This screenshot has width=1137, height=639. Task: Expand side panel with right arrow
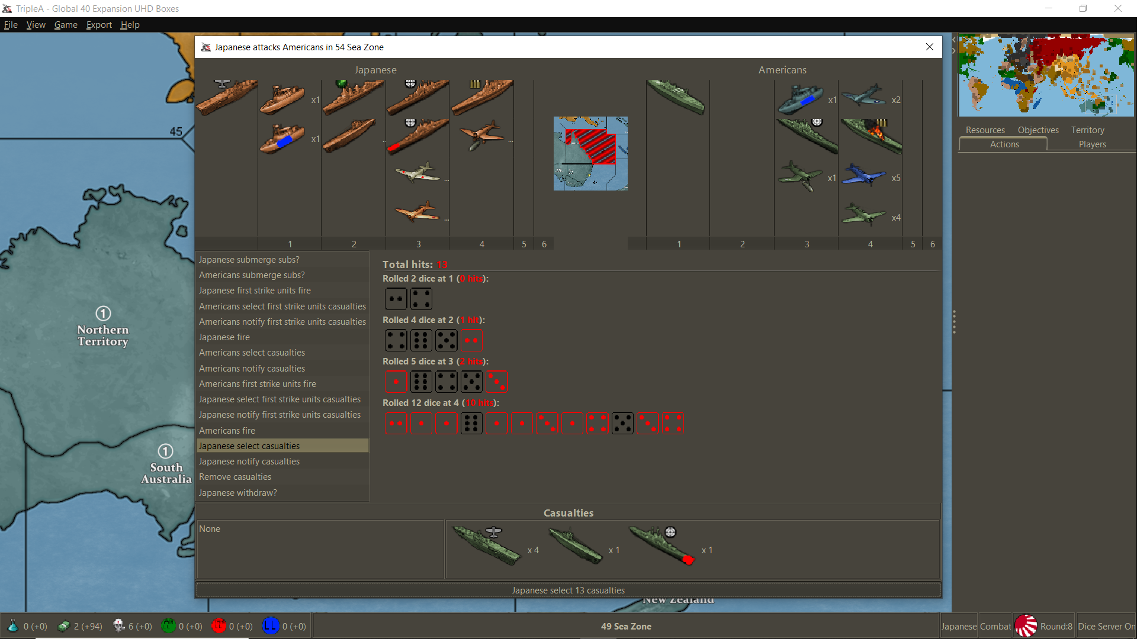[954, 51]
